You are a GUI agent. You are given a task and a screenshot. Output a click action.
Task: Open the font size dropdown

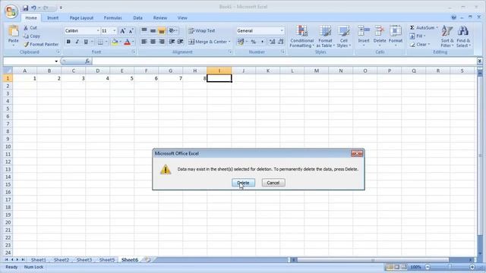pyautogui.click(x=115, y=30)
